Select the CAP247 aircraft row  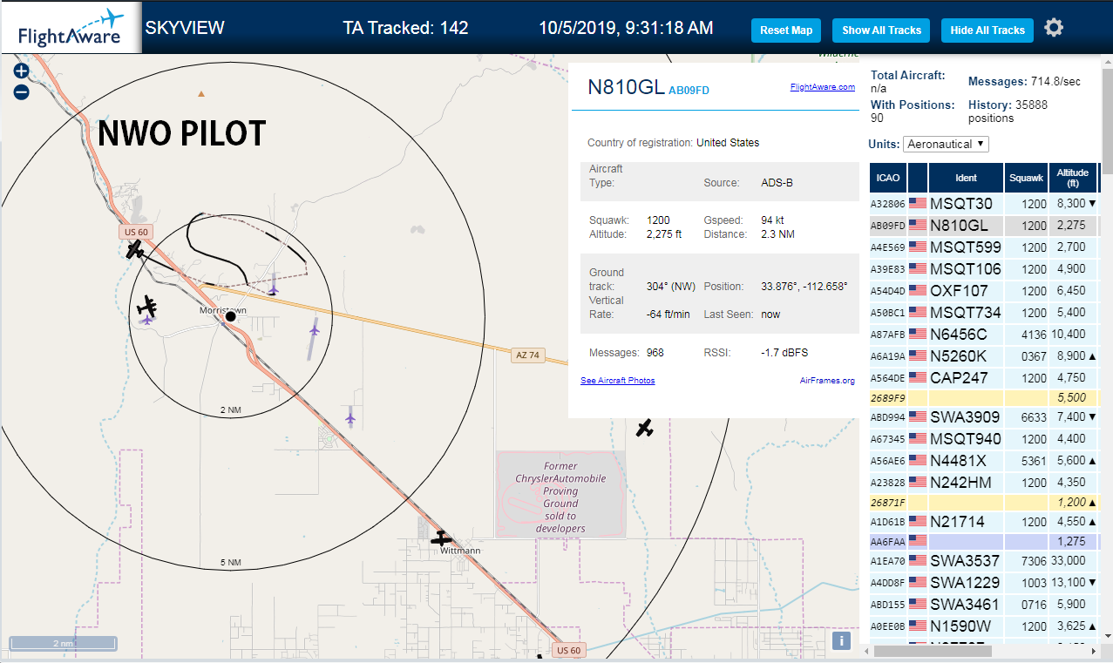pyautogui.click(x=984, y=377)
